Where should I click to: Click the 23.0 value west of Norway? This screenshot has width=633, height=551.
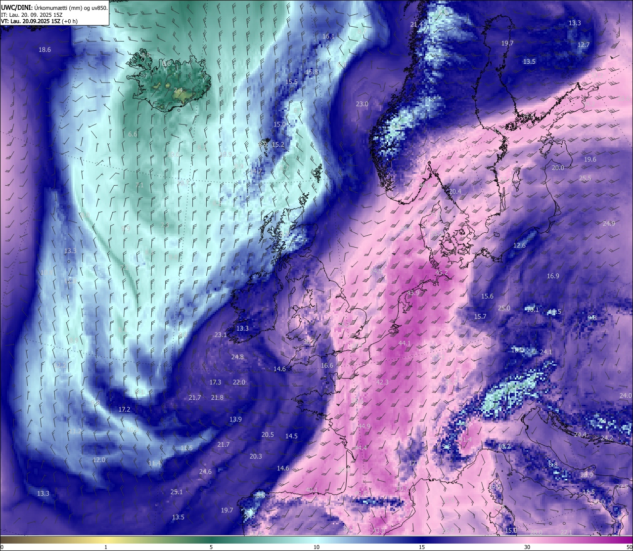pyautogui.click(x=362, y=104)
